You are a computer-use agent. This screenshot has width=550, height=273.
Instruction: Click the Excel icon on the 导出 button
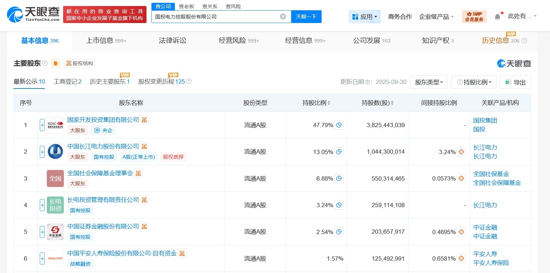508,82
